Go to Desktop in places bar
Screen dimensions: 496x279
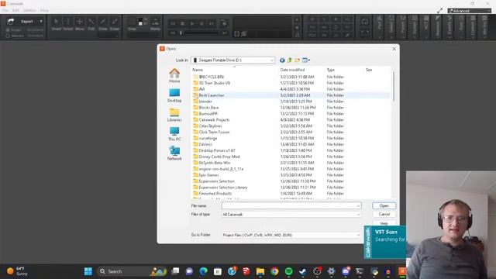[174, 95]
